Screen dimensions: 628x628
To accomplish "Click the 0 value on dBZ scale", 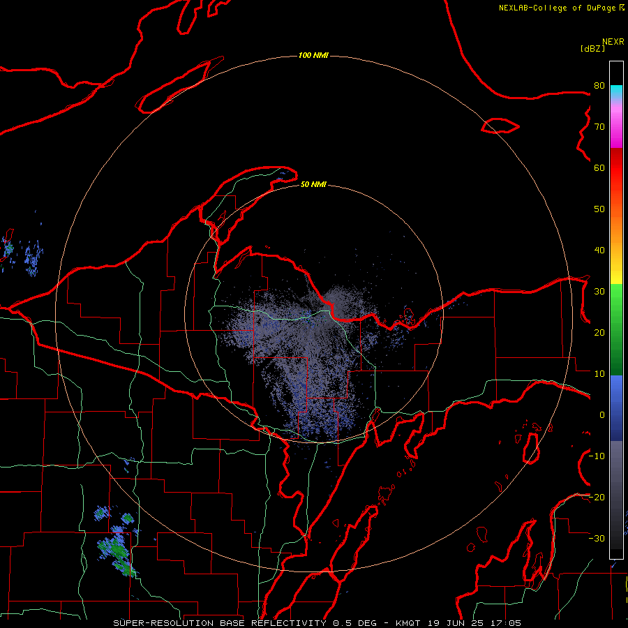I will tap(602, 415).
